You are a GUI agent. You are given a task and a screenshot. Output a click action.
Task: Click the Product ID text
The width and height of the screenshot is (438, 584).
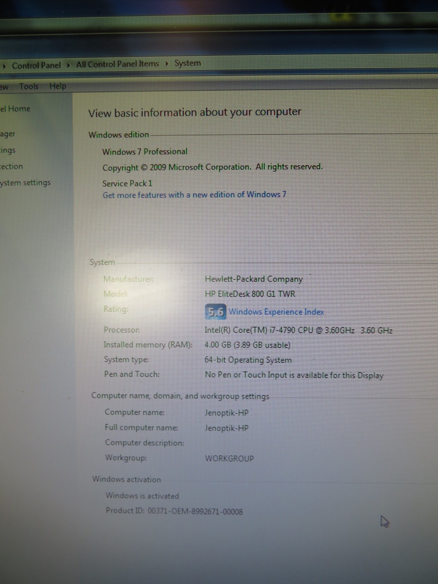pyautogui.click(x=174, y=511)
